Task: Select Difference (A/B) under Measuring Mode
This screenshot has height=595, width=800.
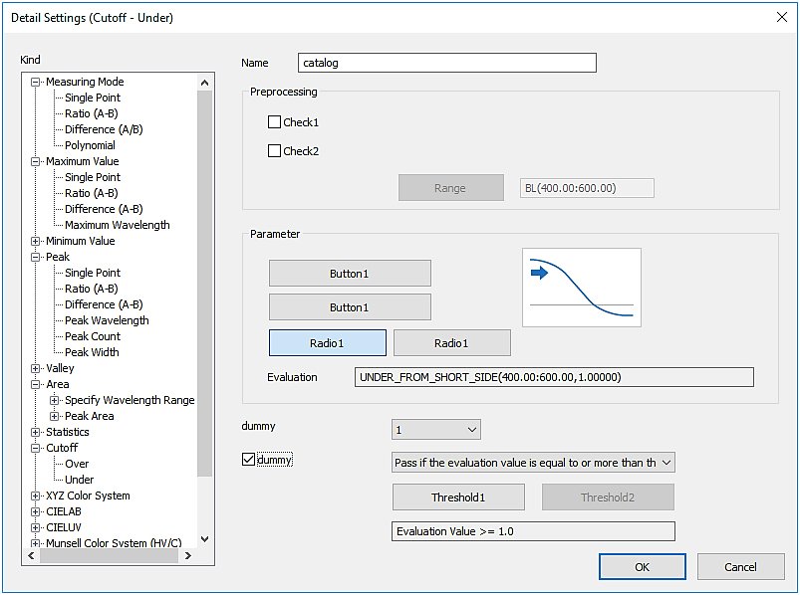Action: [x=104, y=129]
